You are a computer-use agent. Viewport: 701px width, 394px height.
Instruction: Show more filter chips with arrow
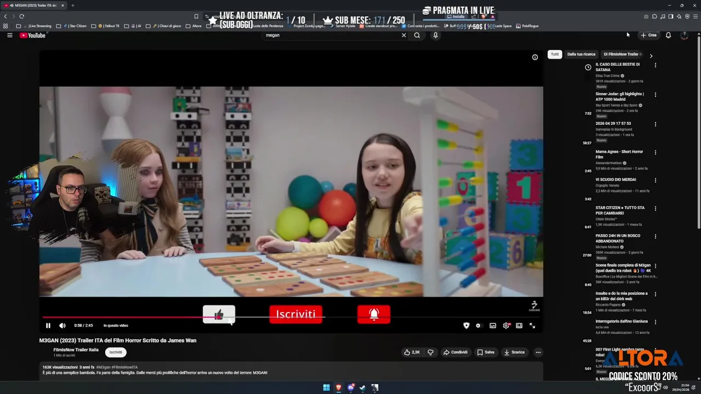coord(651,56)
